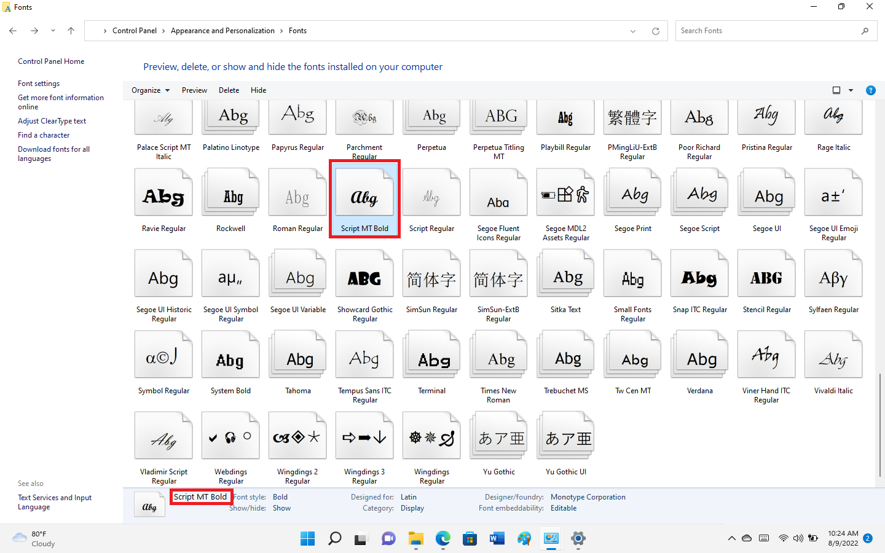This screenshot has width=885, height=553.
Task: Open taskbar Search
Action: click(334, 539)
